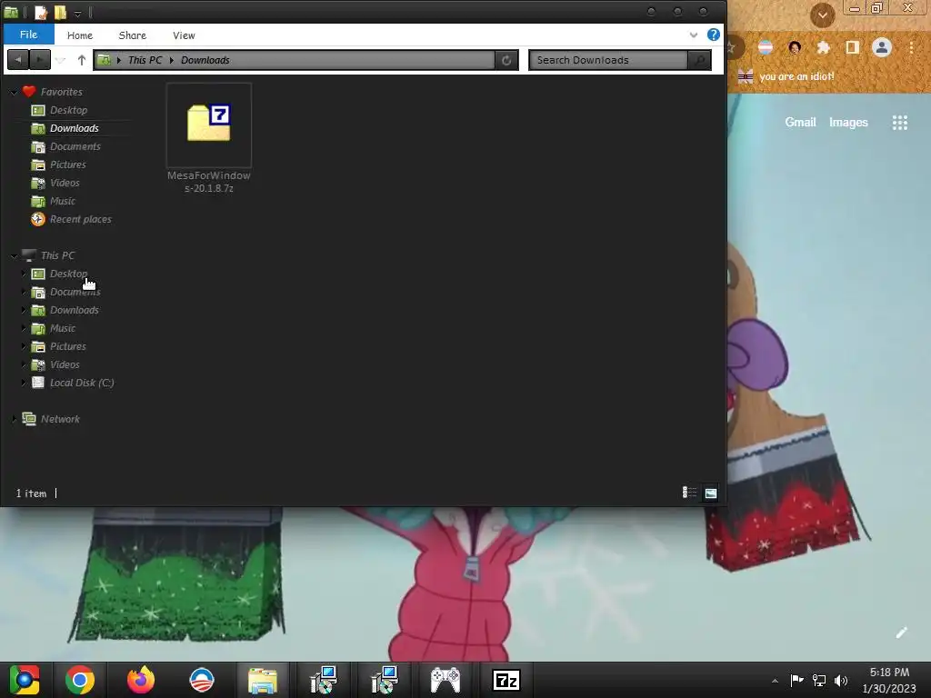Open Videos under This PC
931x698 pixels.
[65, 364]
